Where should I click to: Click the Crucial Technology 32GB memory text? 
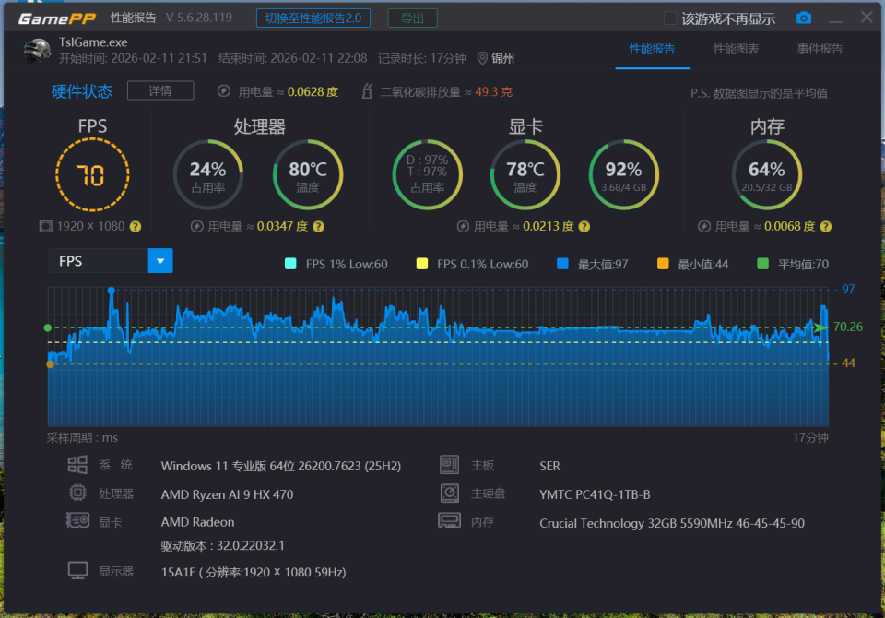(x=672, y=523)
